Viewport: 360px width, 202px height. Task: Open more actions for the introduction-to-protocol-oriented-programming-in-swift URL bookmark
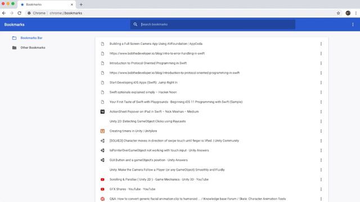pyautogui.click(x=321, y=73)
